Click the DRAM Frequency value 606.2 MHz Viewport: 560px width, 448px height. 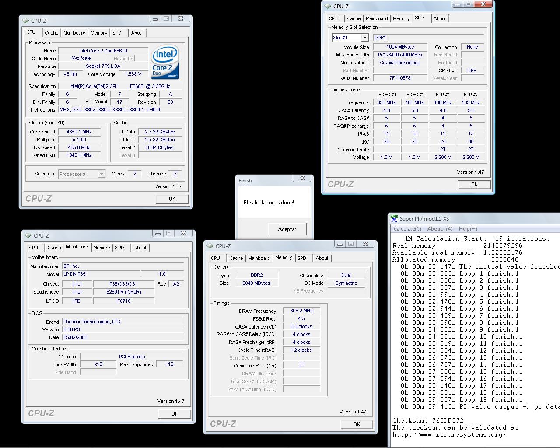(x=301, y=311)
